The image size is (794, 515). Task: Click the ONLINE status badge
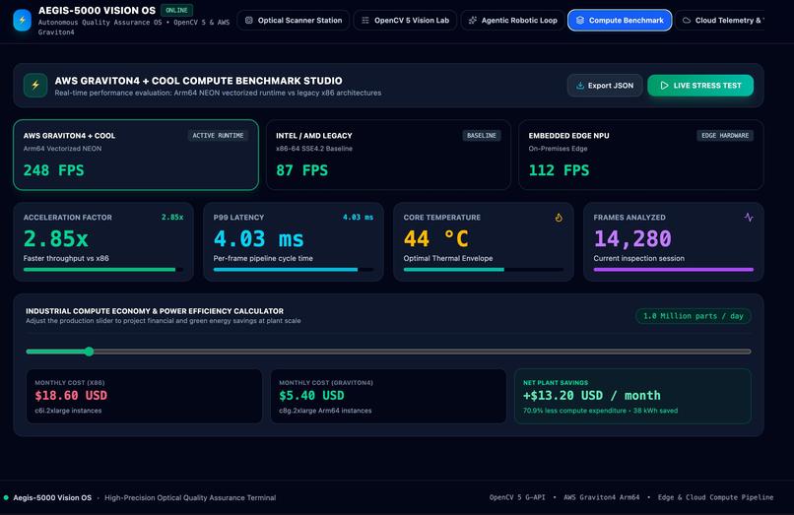(x=176, y=10)
